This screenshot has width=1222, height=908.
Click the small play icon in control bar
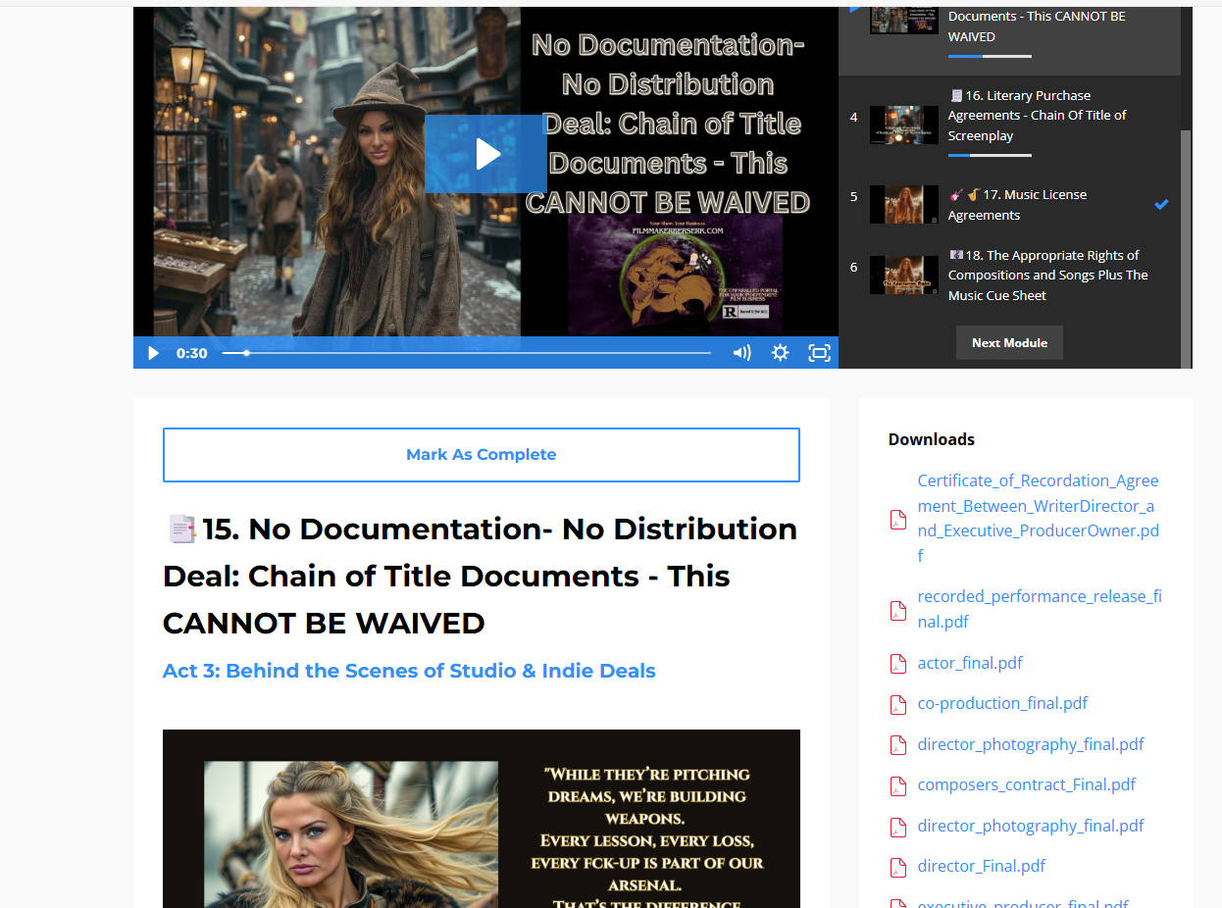153,353
